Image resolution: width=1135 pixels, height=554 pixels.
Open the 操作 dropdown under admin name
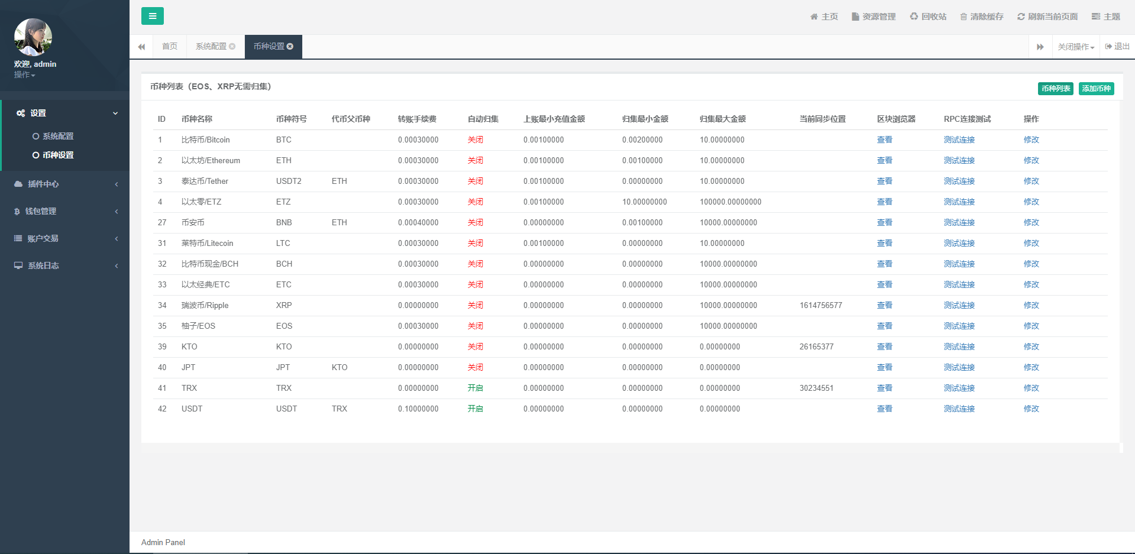[24, 75]
